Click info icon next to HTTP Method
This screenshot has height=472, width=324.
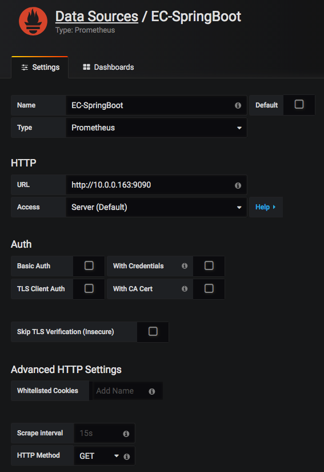pos(127,457)
